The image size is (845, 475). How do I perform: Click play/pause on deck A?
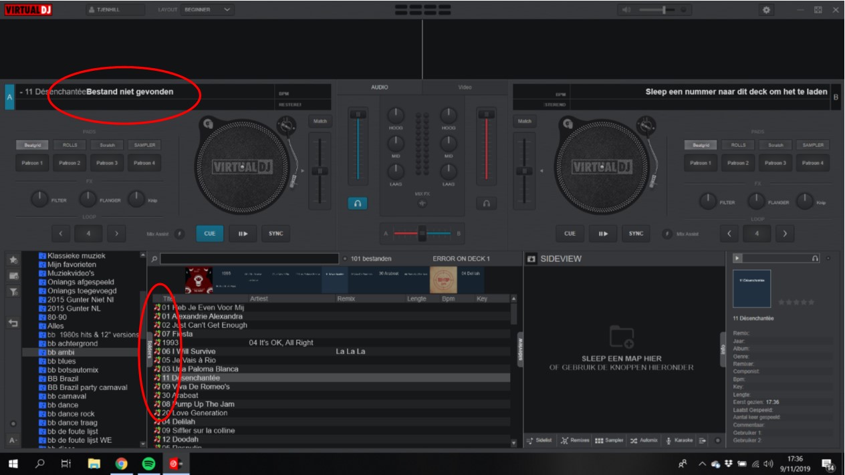coord(243,234)
